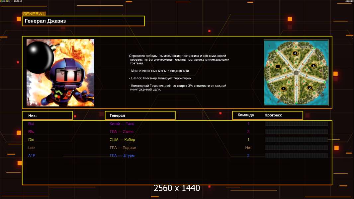The height and width of the screenshot is (199, 354).
Task: Click the Команда column header
Action: [246, 115]
